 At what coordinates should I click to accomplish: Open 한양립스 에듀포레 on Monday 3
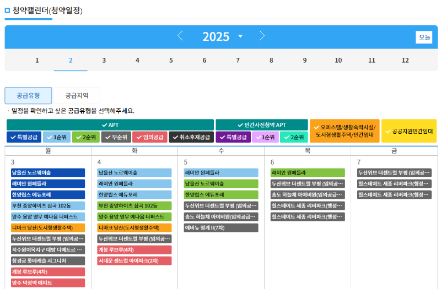click(x=48, y=195)
